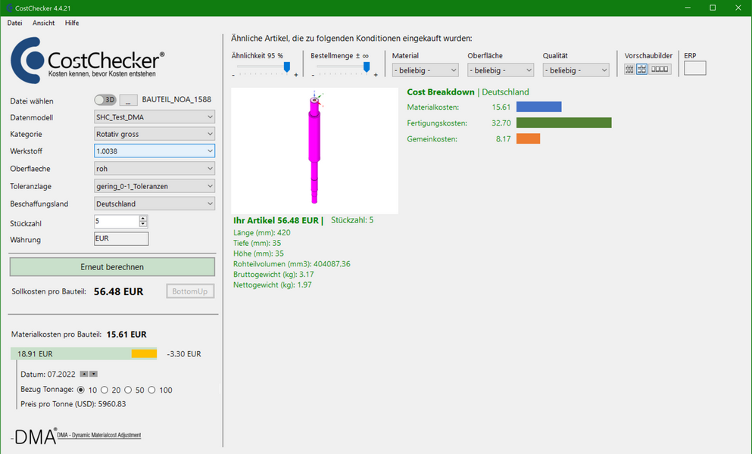Click the date up arrow next to Datum
Screen dimensions: 752x454
84,374
